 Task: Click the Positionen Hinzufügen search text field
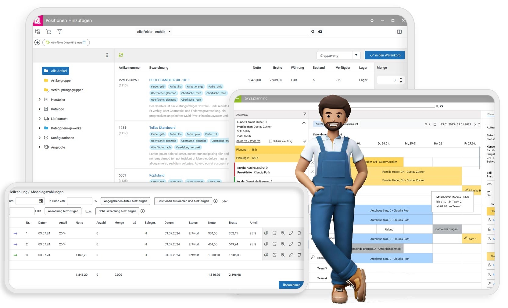[x=241, y=32]
